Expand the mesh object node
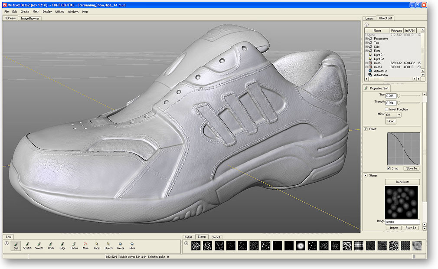 coord(366,63)
